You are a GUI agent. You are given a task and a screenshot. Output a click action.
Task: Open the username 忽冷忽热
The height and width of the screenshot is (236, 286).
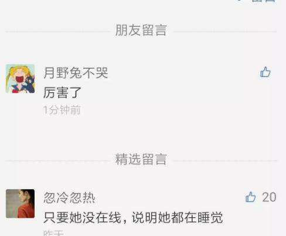(x=69, y=198)
